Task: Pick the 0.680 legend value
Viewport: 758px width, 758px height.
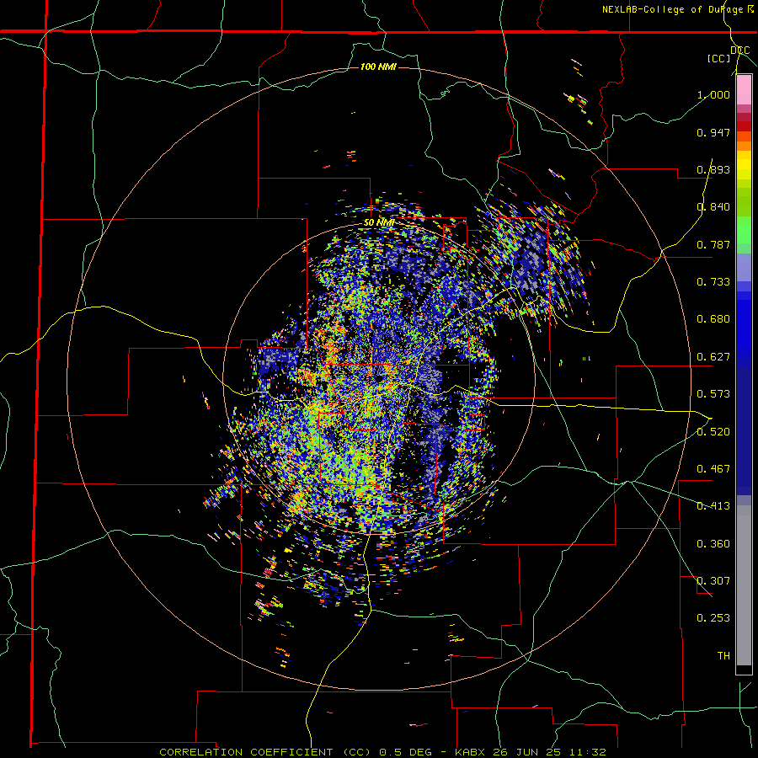Action: 713,319
